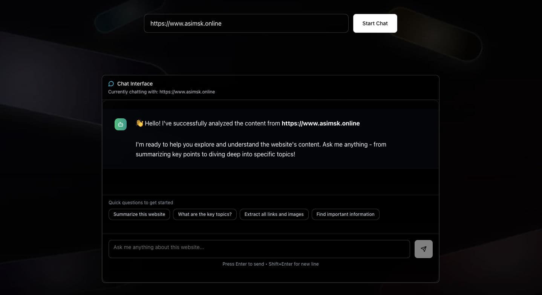Click the website URL input at the top

click(246, 23)
